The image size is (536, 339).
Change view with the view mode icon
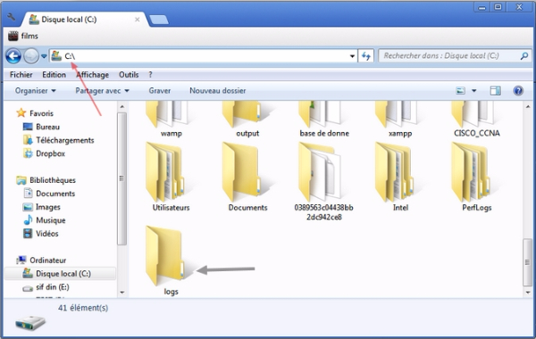pyautogui.click(x=460, y=91)
